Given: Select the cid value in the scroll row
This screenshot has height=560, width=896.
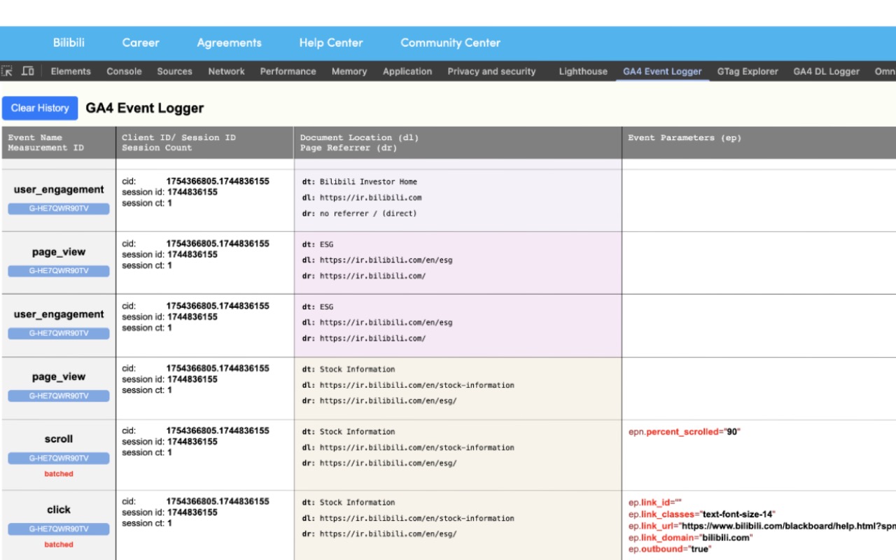Looking at the screenshot, I should click(218, 431).
